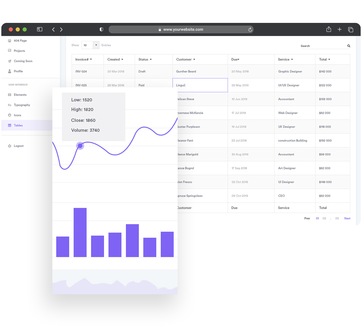
Task: Open the Elements page from the sidebar
Action: [x=20, y=95]
